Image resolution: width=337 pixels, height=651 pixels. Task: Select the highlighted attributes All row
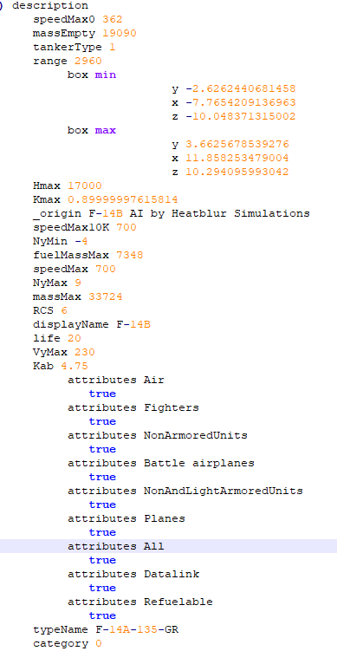click(x=168, y=546)
